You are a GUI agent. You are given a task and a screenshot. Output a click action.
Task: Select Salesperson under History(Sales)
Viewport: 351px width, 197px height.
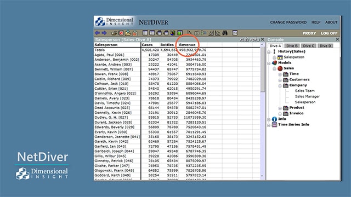[x=294, y=57]
